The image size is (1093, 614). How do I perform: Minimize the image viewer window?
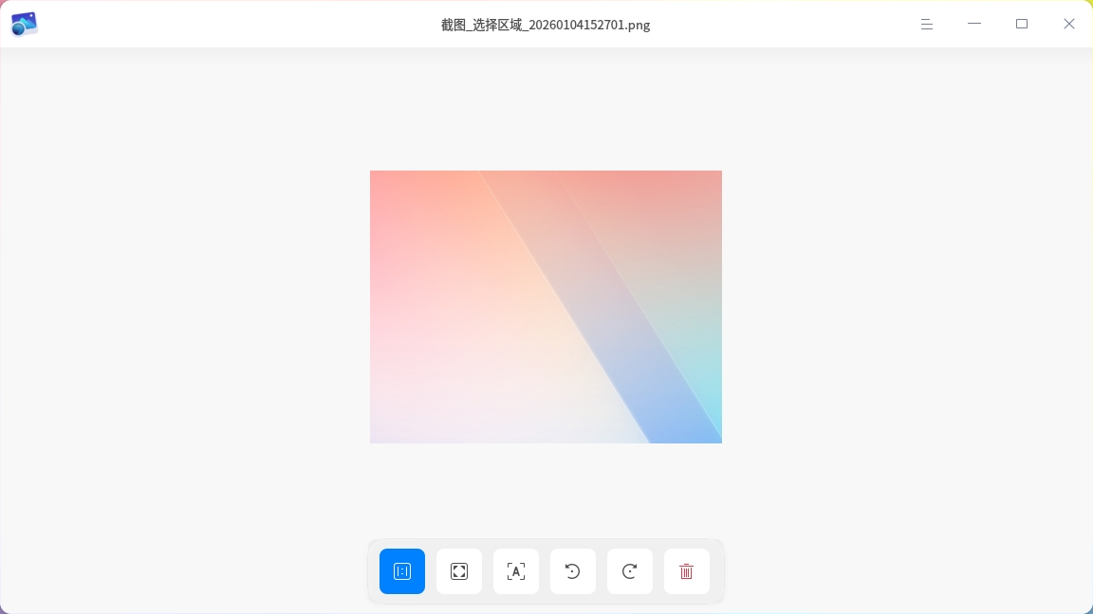pos(974,25)
